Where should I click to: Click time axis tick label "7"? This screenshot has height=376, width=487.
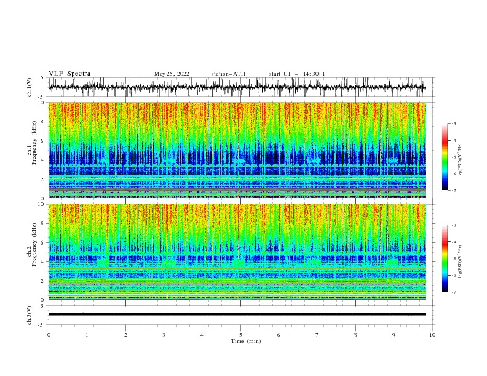coord(317,335)
